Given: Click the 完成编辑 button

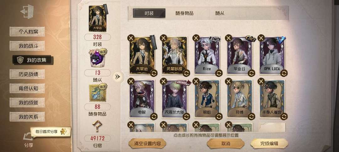Looking at the screenshot, I should [269, 144].
